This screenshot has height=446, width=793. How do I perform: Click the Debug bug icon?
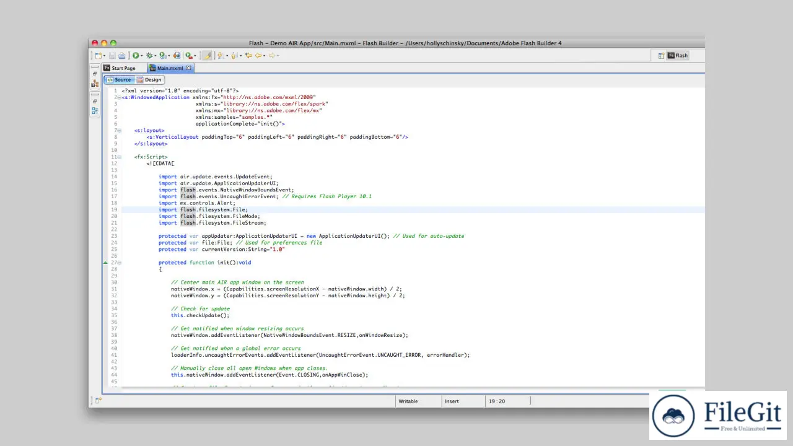tap(149, 56)
